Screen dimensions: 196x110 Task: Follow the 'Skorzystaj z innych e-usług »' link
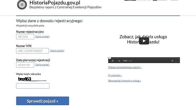click(124, 81)
